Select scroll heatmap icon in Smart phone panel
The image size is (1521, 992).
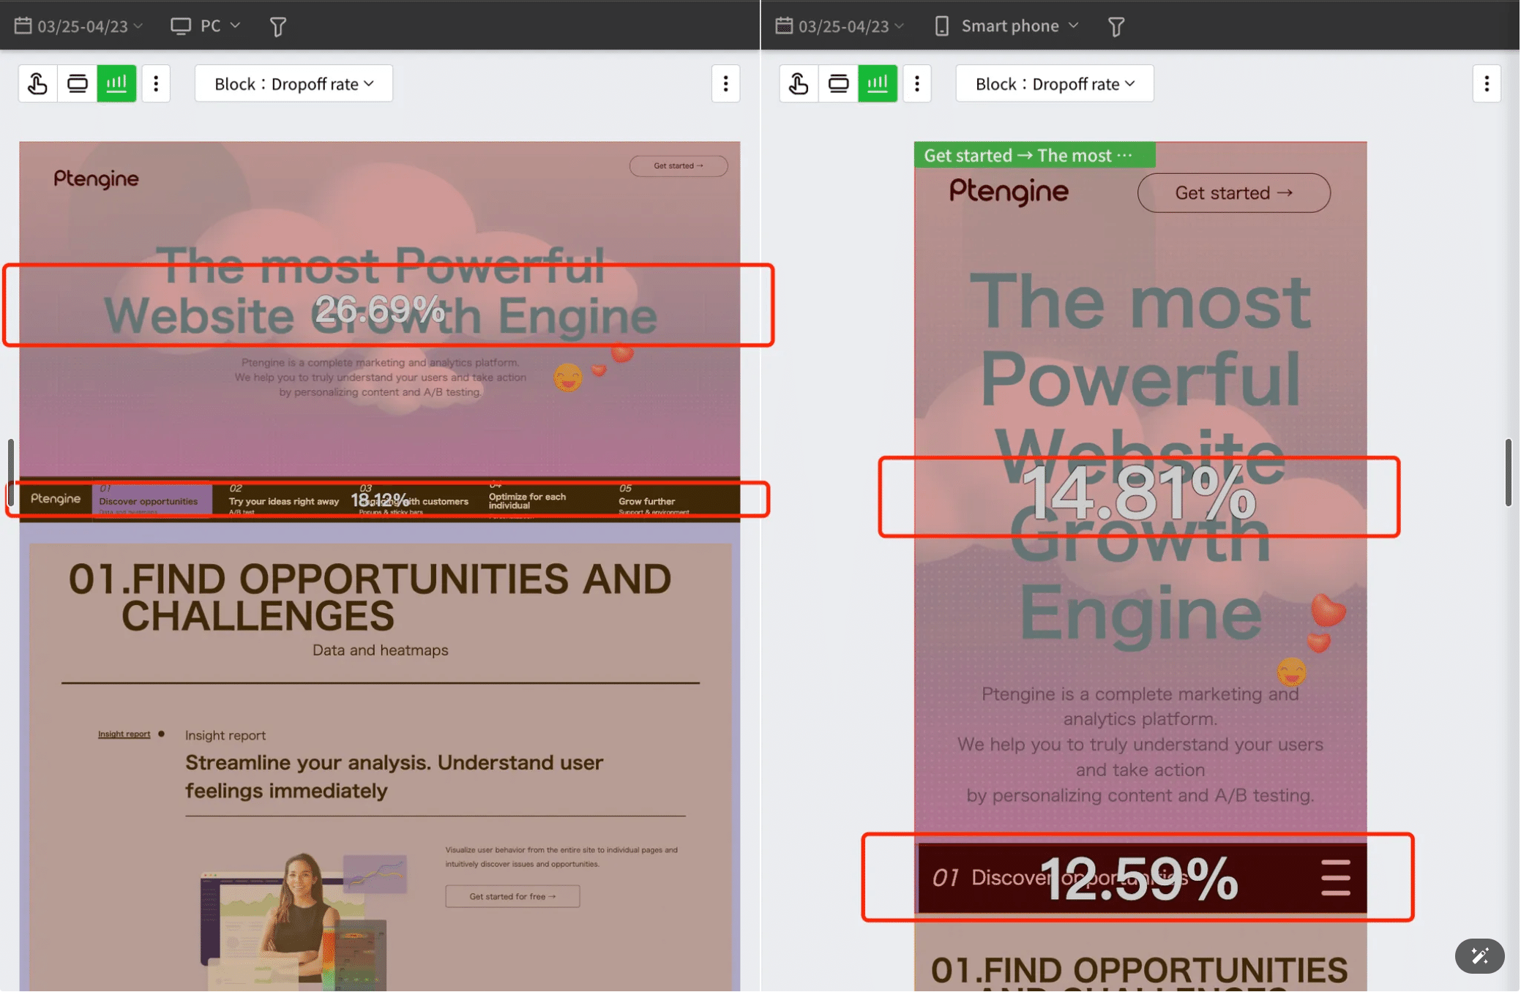click(837, 83)
